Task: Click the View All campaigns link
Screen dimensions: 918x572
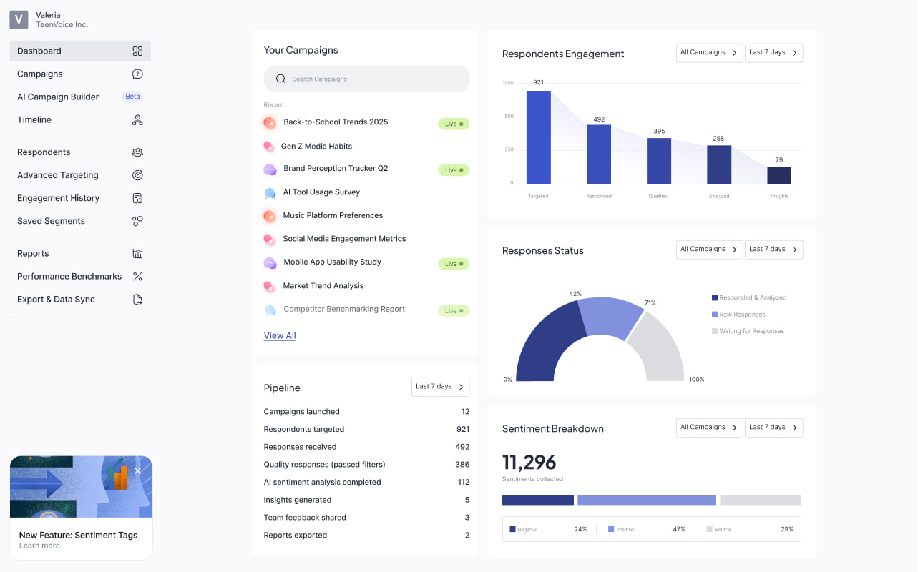Action: tap(280, 336)
